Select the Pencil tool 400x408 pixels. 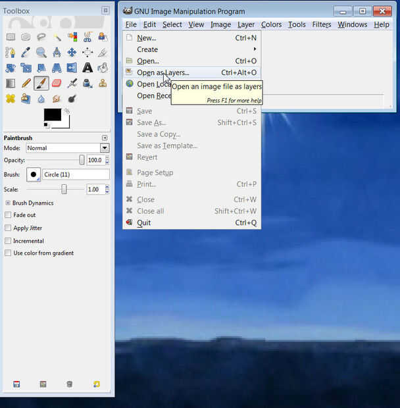point(26,84)
